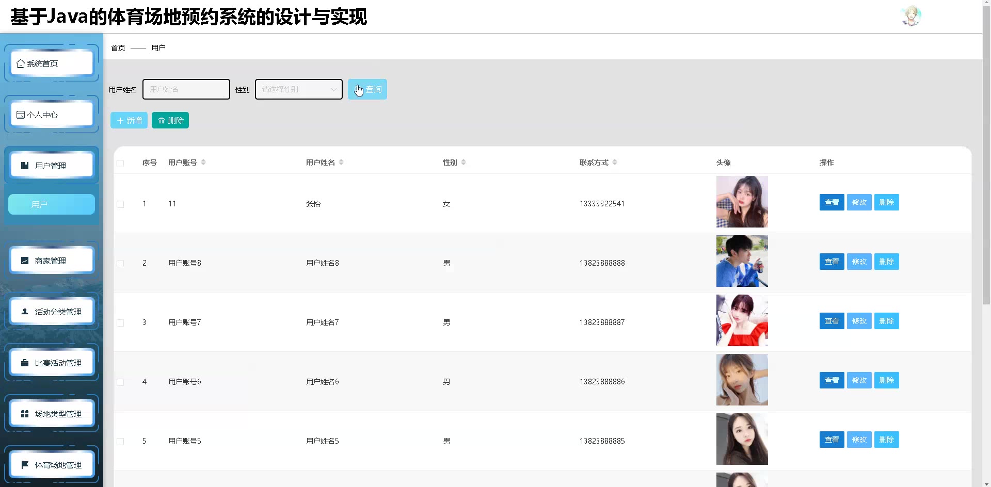Expand the 体育场地管理 sidebar menu

[52, 465]
